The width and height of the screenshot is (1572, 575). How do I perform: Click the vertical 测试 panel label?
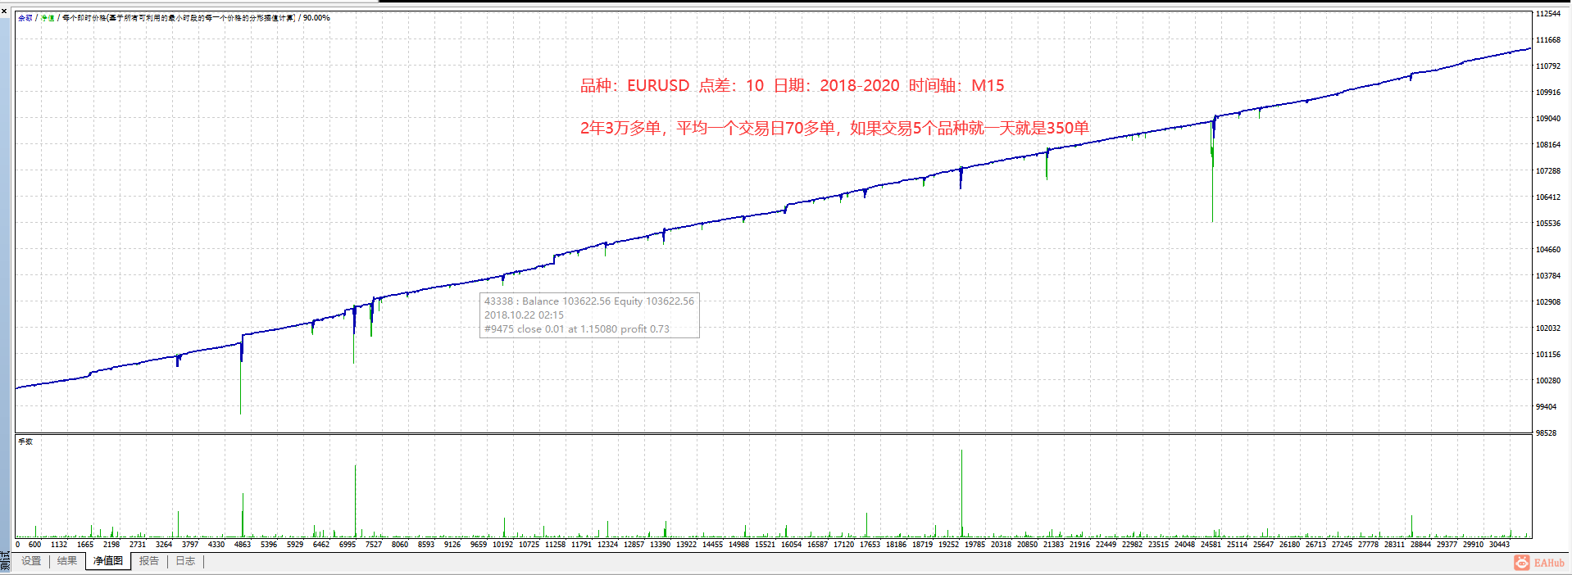(x=4, y=562)
